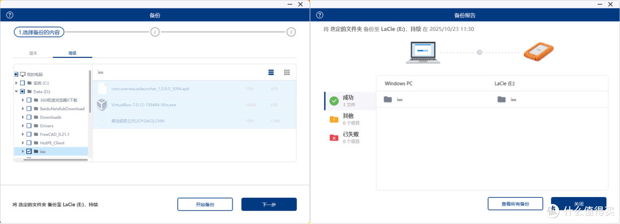Click the blank apk file icon
620x224 pixels.
point(102,88)
